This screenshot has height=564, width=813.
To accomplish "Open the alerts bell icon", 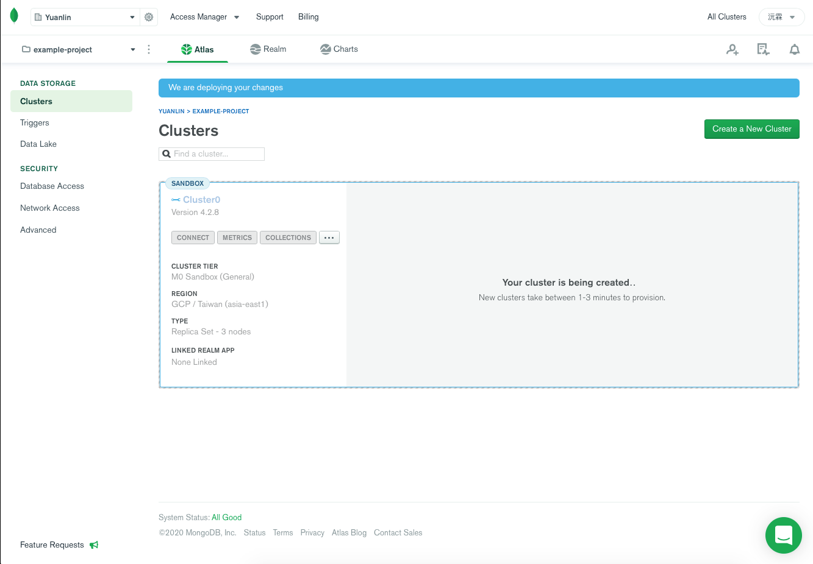I will tap(794, 50).
